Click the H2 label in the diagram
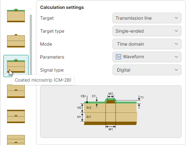Screen dimensions: 186x145 coord(79,108)
